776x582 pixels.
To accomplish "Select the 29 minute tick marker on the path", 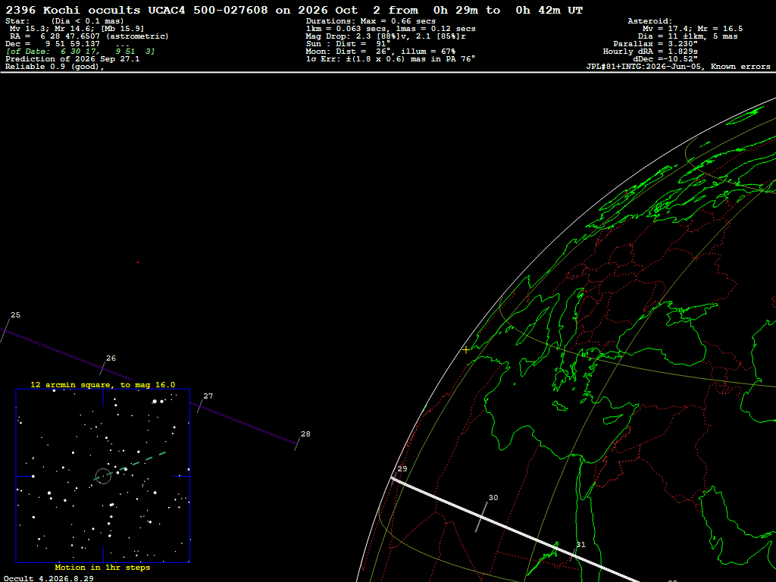I will [402, 468].
